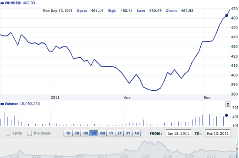Click the price chart data point marker

[226, 15]
